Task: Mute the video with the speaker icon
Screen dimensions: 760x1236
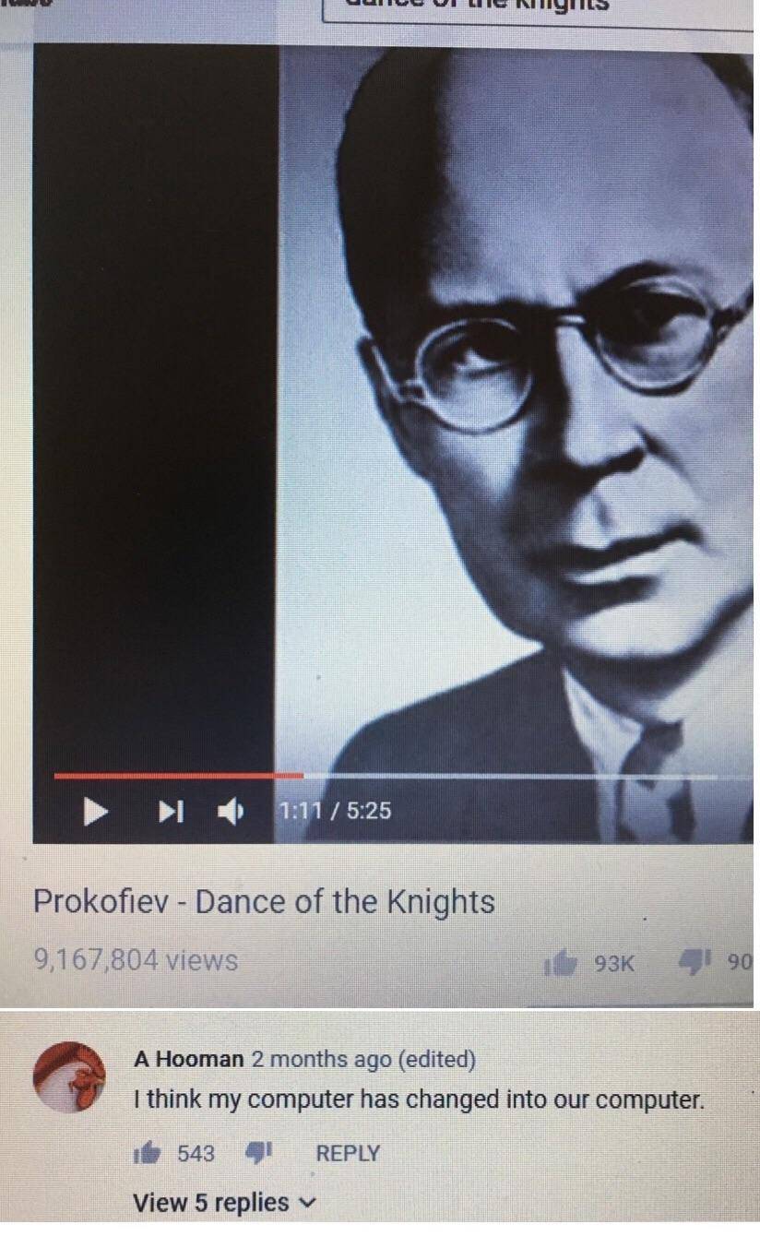Action: (x=231, y=812)
